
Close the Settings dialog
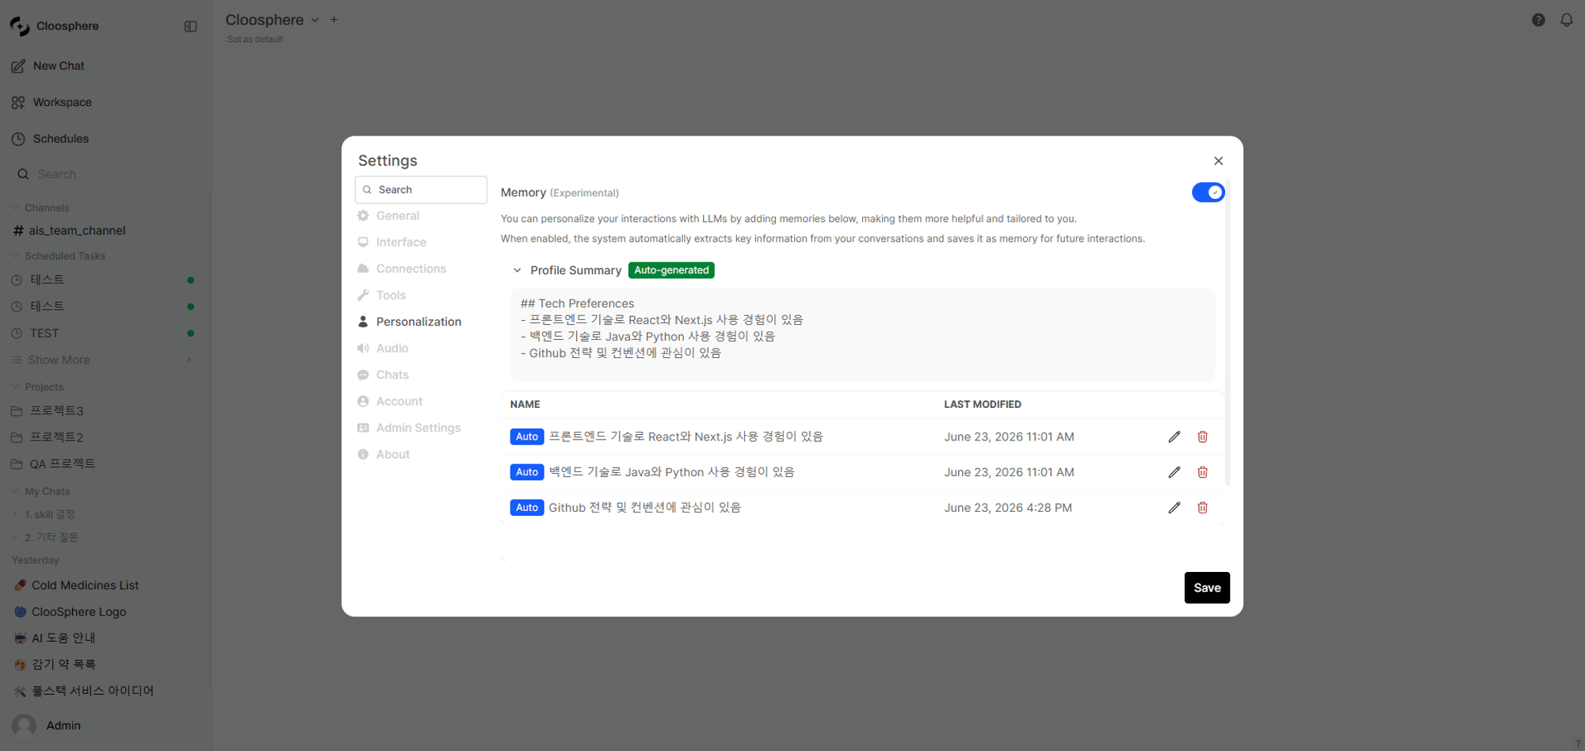tap(1218, 161)
